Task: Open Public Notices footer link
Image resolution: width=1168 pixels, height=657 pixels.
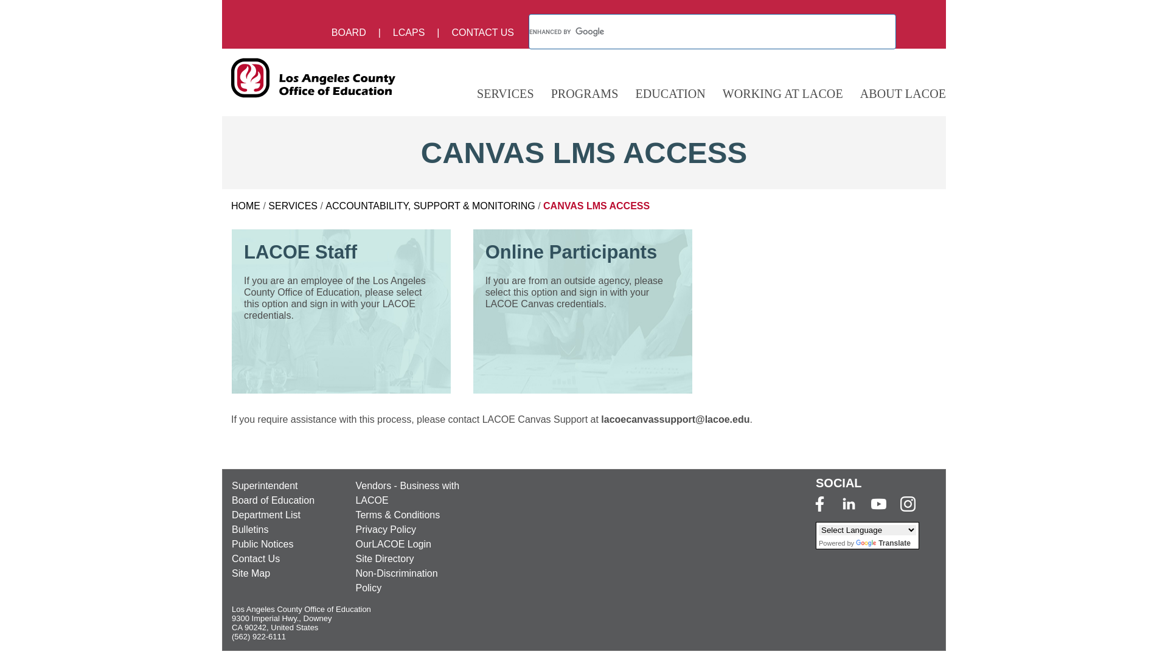Action: click(x=262, y=544)
